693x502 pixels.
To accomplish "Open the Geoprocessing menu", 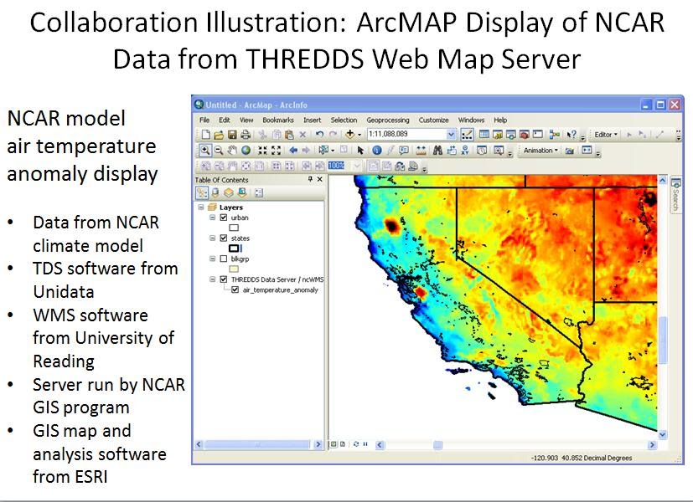I will 386,120.
